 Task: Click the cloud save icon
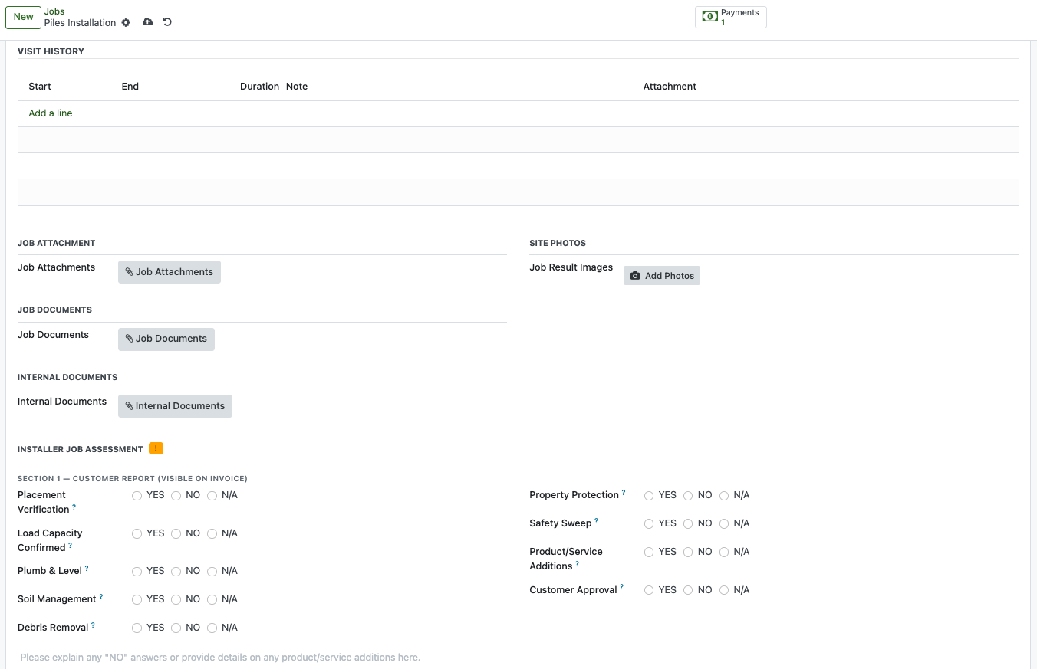(x=148, y=22)
